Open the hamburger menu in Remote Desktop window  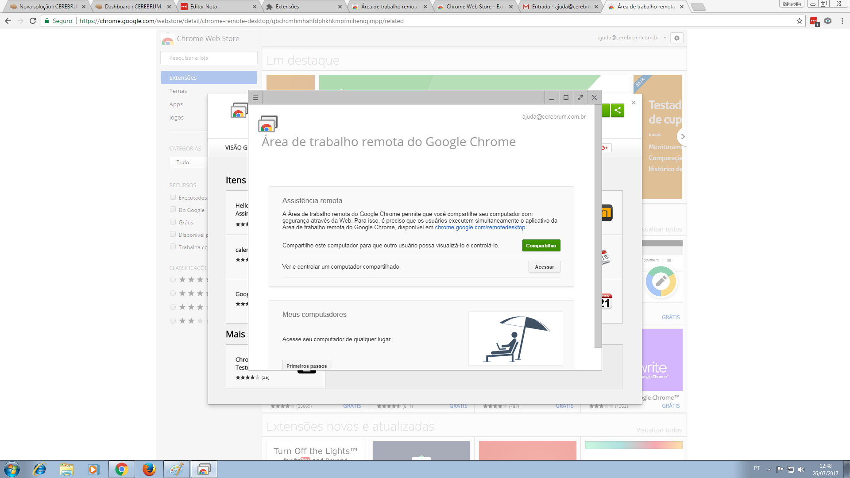[255, 97]
